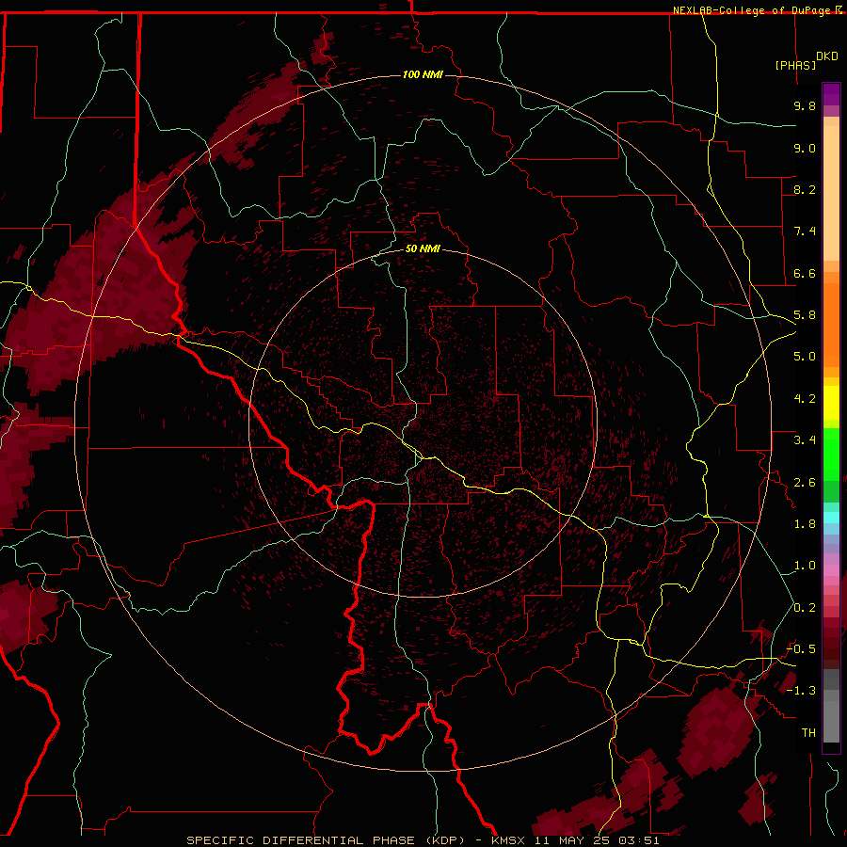Screen dimensions: 847x847
Task: Click the 7.4 legend value
Action: click(805, 232)
